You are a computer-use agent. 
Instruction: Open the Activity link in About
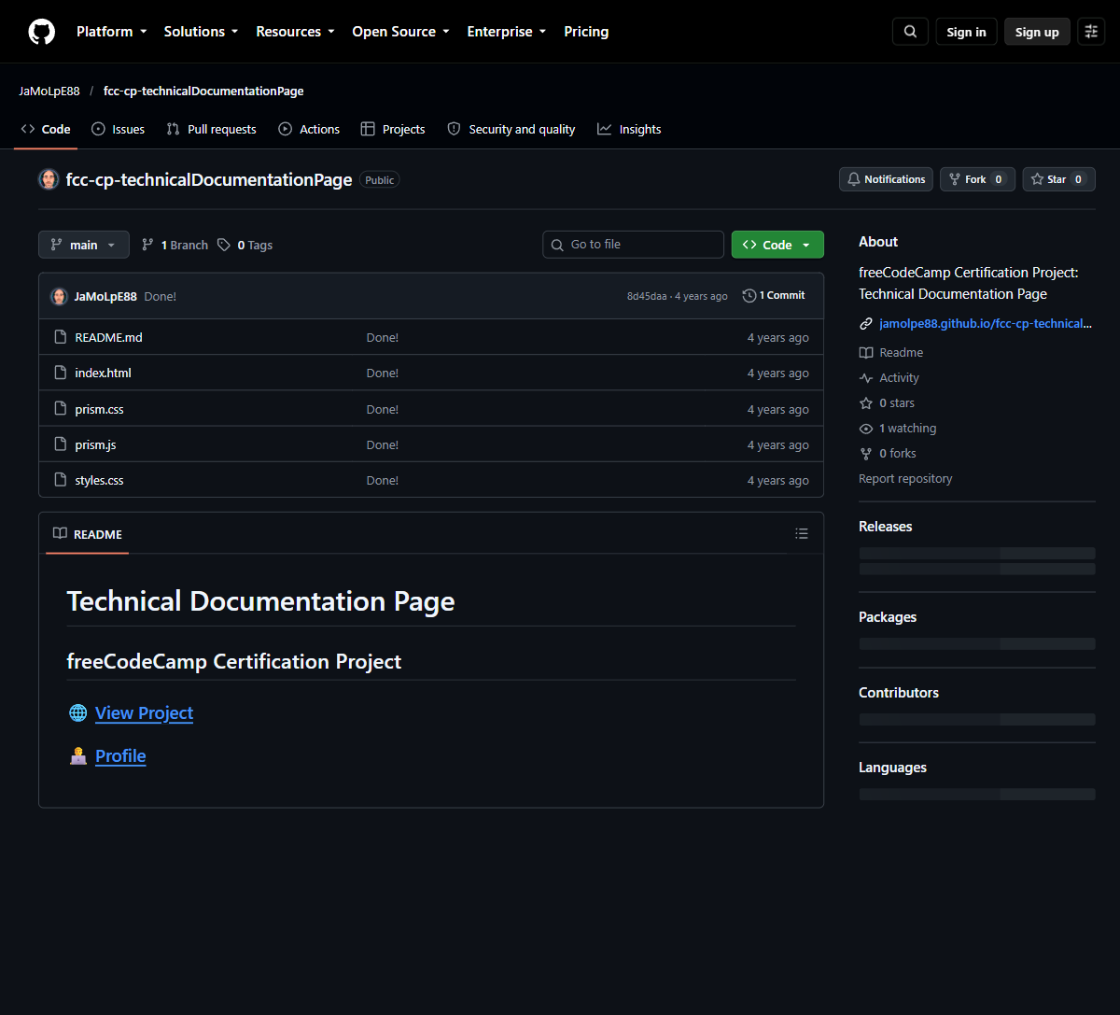coord(889,378)
